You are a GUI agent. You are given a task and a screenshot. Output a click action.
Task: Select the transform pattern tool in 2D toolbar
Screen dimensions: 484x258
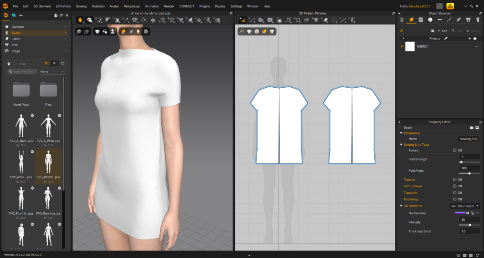[x=242, y=20]
